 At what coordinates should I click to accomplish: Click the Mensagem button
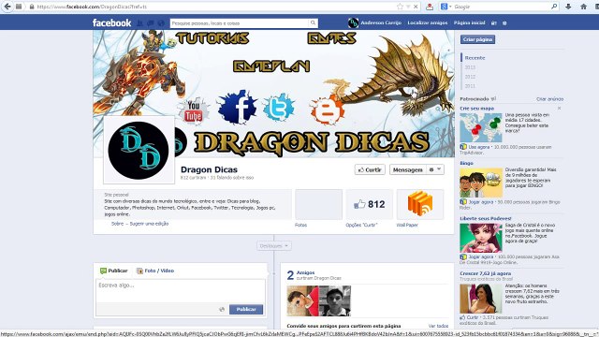tap(408, 169)
